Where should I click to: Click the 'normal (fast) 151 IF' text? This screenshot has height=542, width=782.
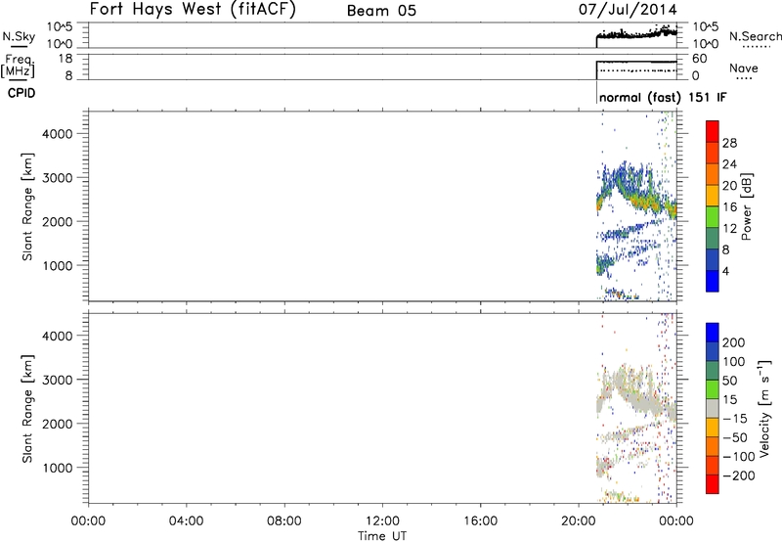tap(663, 97)
